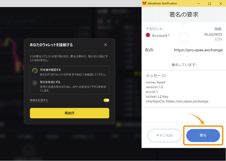Click the Account 1 avatar icon
Image resolution: width=226 pixels, height=161 pixels.
(148, 35)
